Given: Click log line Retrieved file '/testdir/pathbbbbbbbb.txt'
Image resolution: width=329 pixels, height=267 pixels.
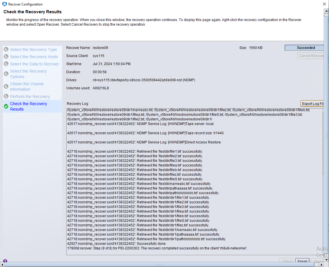Looking at the screenshot, I should [143, 193].
